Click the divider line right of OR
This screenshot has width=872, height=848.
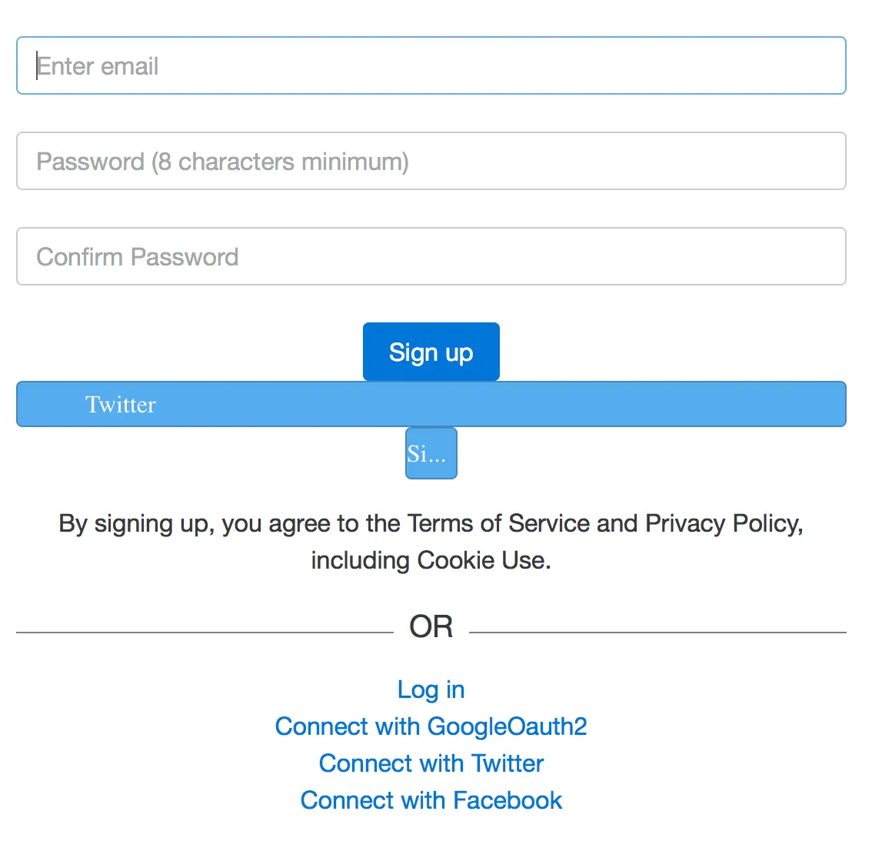click(x=657, y=633)
